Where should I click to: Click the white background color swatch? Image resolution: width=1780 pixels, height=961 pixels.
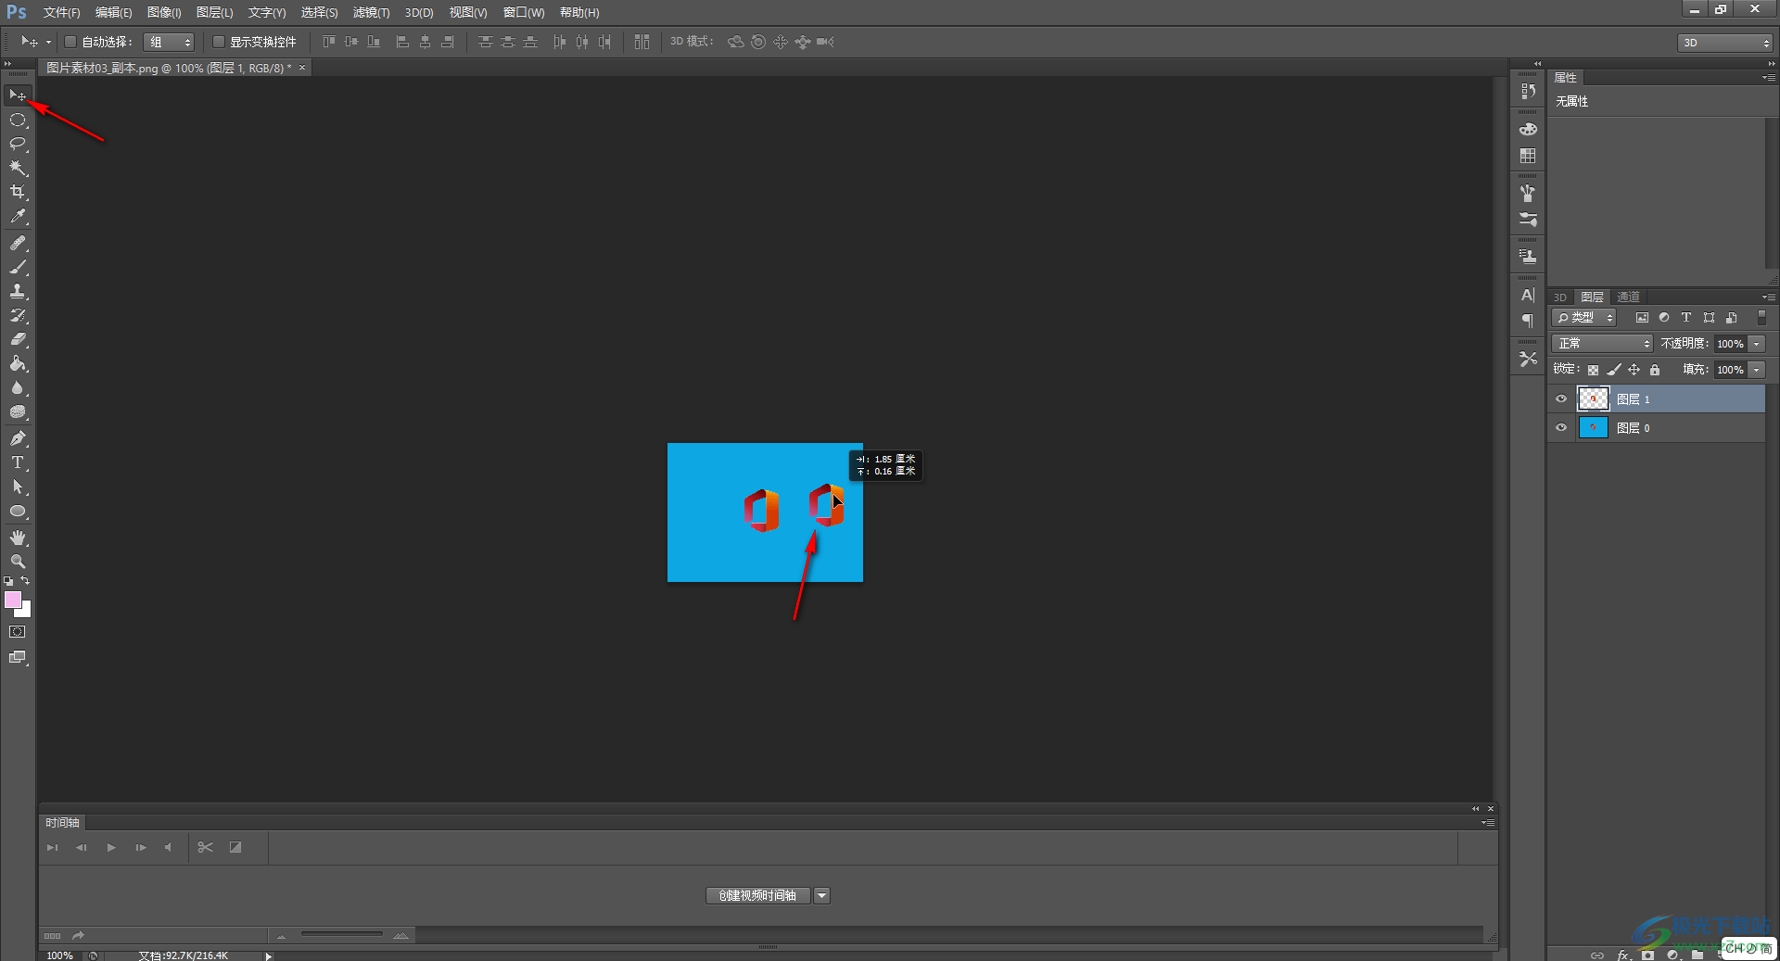coord(26,612)
